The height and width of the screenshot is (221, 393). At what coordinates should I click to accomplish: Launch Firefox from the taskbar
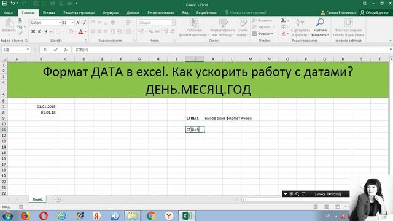coord(26,215)
